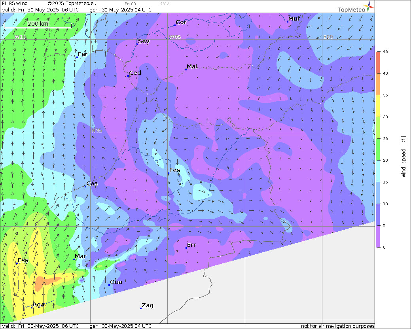Click the red 40–45 kt legend segment
411x329 pixels.
[x=378, y=62]
